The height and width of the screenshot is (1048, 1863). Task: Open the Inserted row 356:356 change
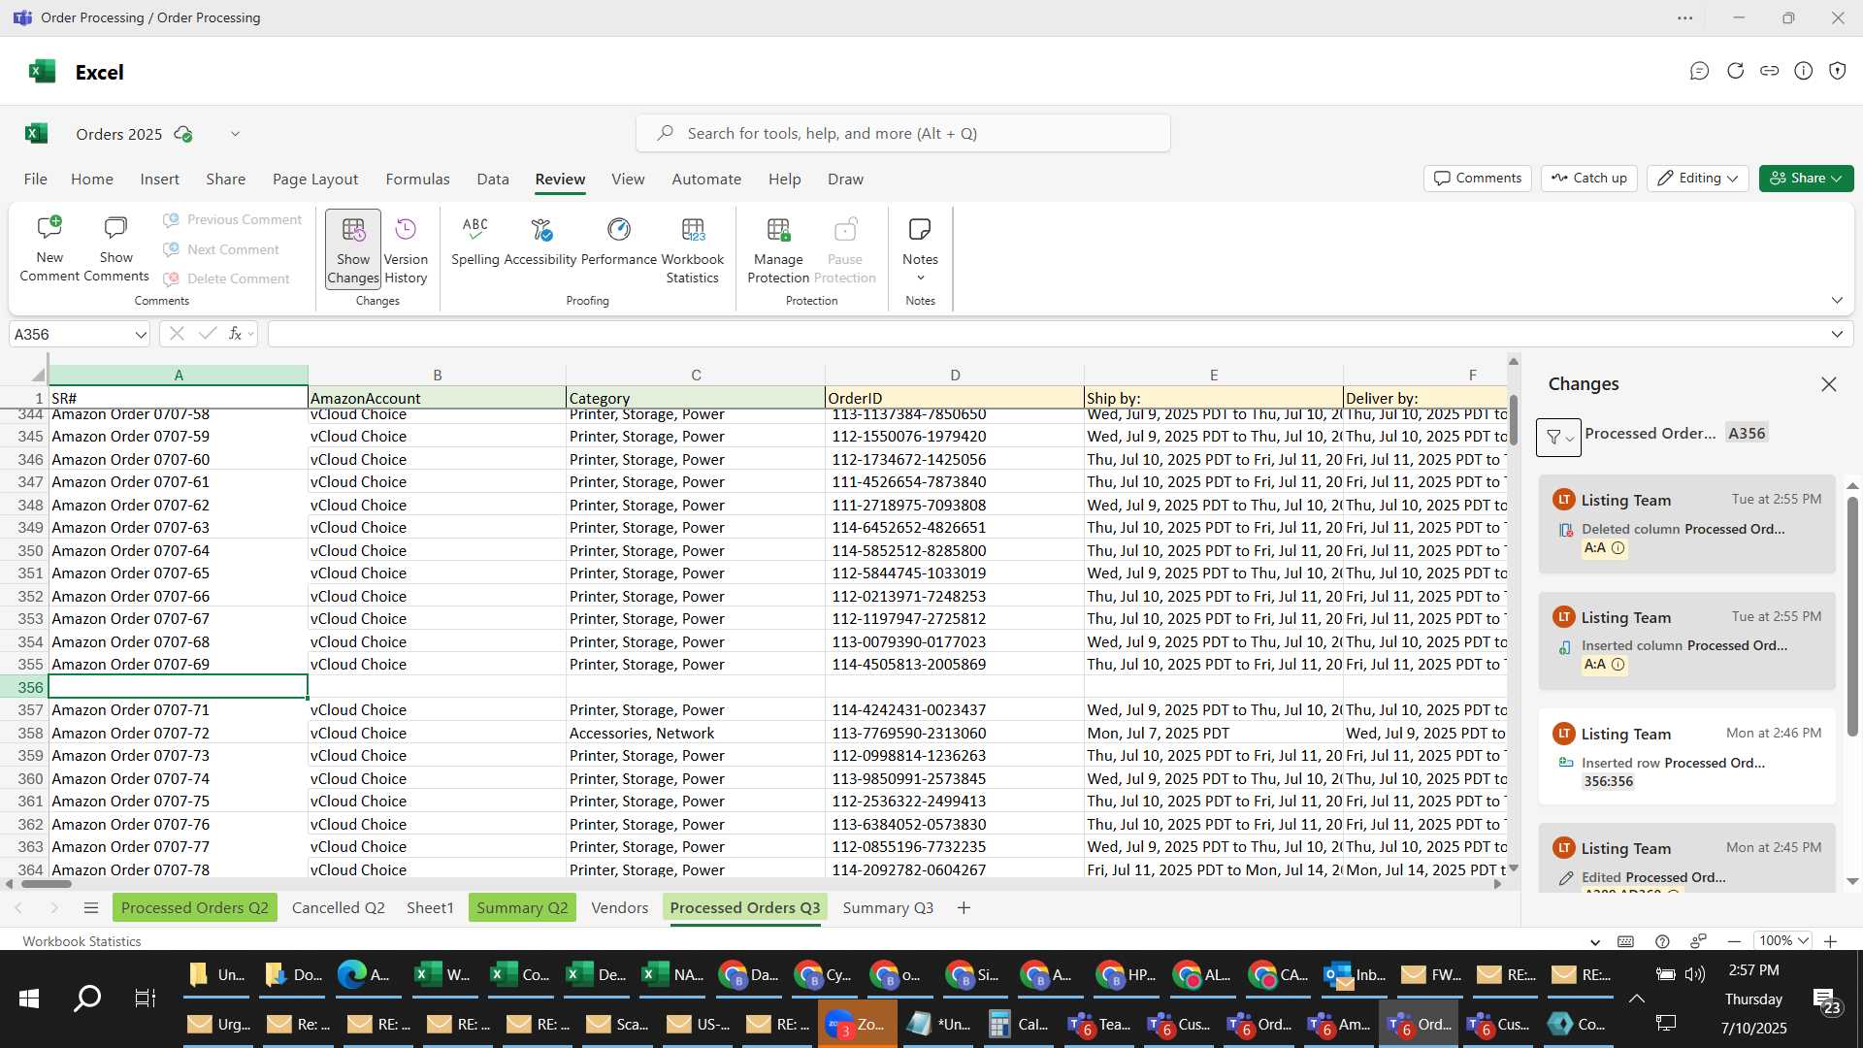click(1686, 757)
